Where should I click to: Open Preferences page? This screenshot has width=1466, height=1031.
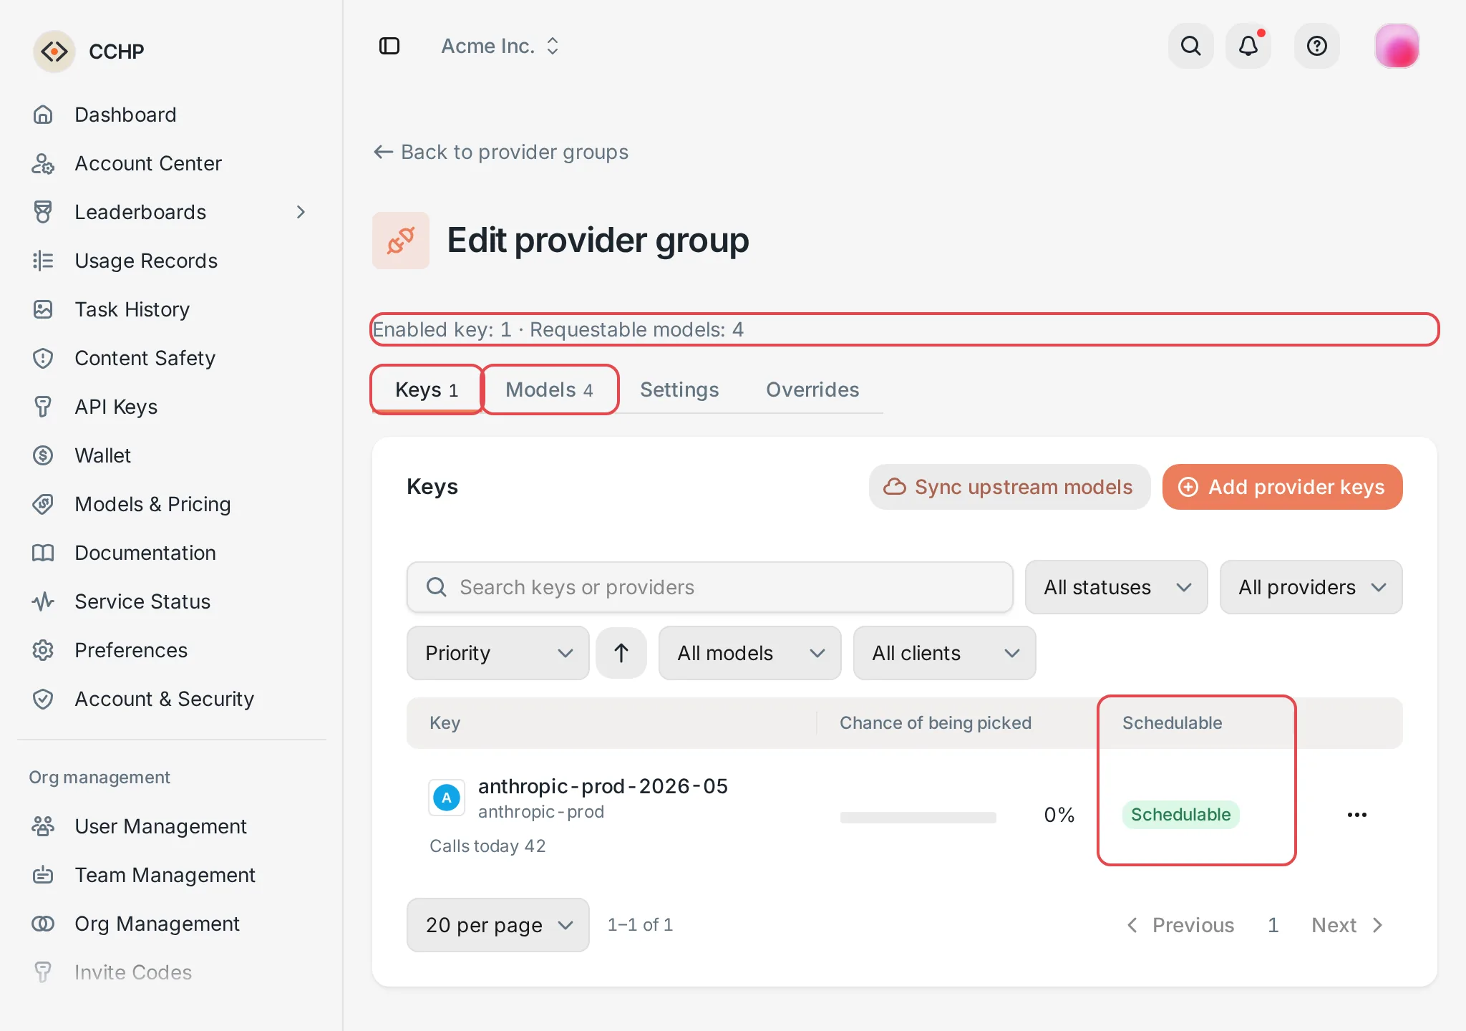pos(172,650)
